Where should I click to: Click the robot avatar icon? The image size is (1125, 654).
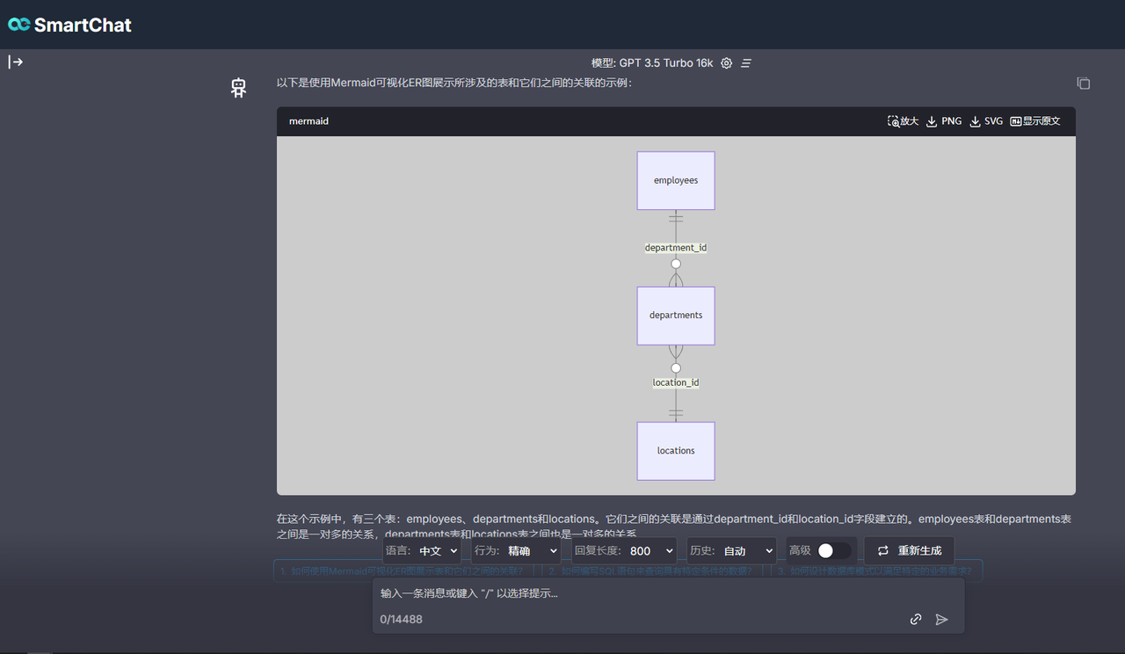(238, 87)
